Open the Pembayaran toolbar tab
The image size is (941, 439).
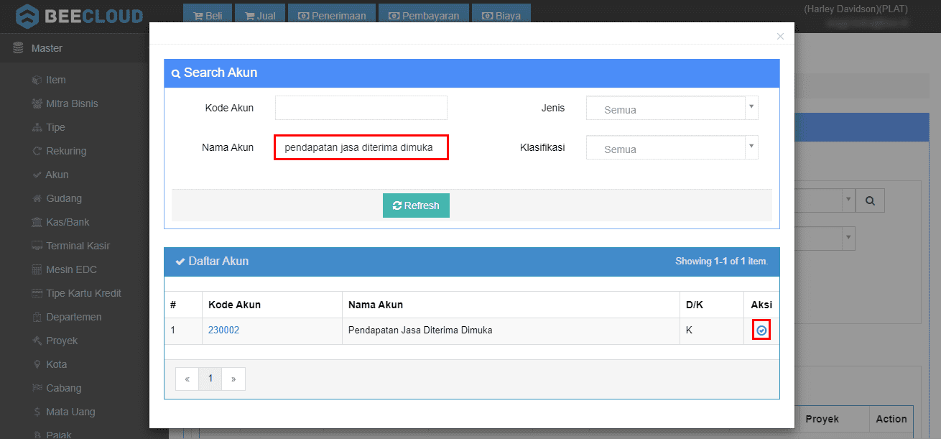click(424, 15)
